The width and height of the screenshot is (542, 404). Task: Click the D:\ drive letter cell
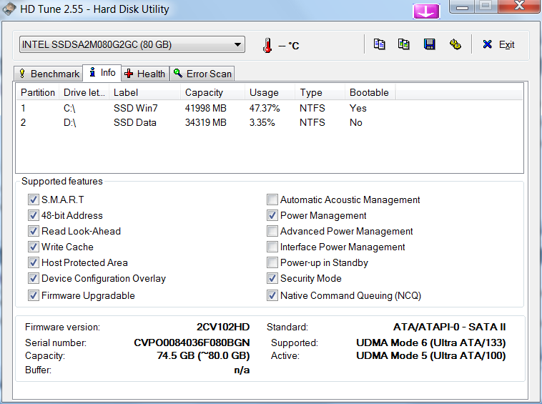pyautogui.click(x=70, y=122)
